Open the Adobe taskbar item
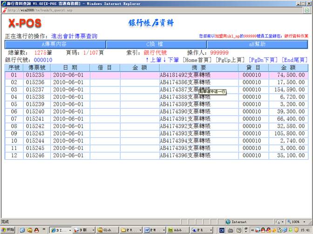This screenshot has height=234, width=313. pos(177,230)
